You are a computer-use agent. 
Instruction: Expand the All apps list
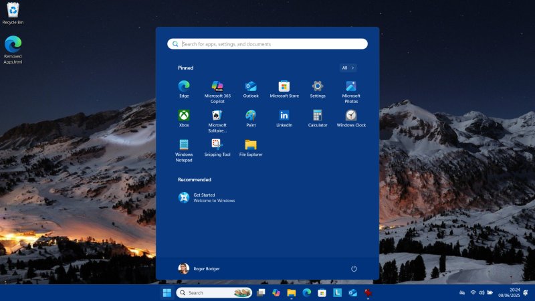(348, 68)
